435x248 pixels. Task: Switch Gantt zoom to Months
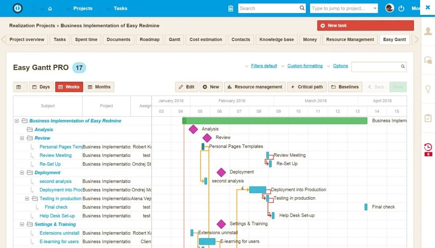(x=99, y=87)
